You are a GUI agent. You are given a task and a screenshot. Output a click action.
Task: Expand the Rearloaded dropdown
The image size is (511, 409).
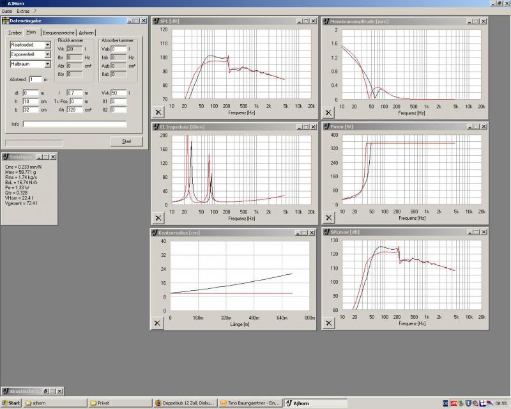[x=47, y=45]
